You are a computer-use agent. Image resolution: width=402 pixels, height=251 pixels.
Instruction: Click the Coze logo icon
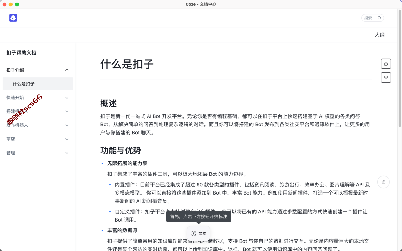tap(13, 18)
